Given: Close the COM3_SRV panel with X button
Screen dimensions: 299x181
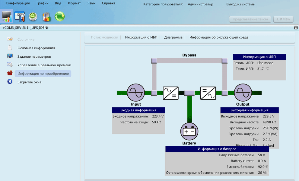Looking at the screenshot, I should coord(296,28).
